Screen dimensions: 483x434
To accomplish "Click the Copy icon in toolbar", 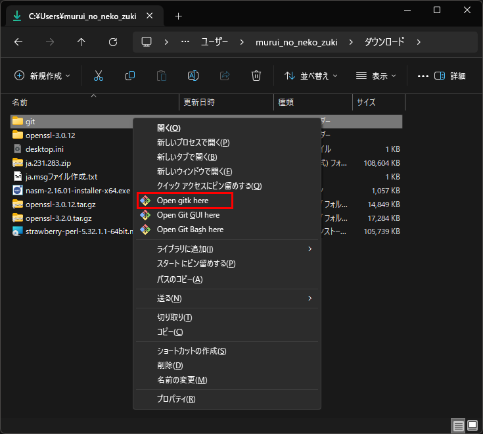I will (130, 76).
